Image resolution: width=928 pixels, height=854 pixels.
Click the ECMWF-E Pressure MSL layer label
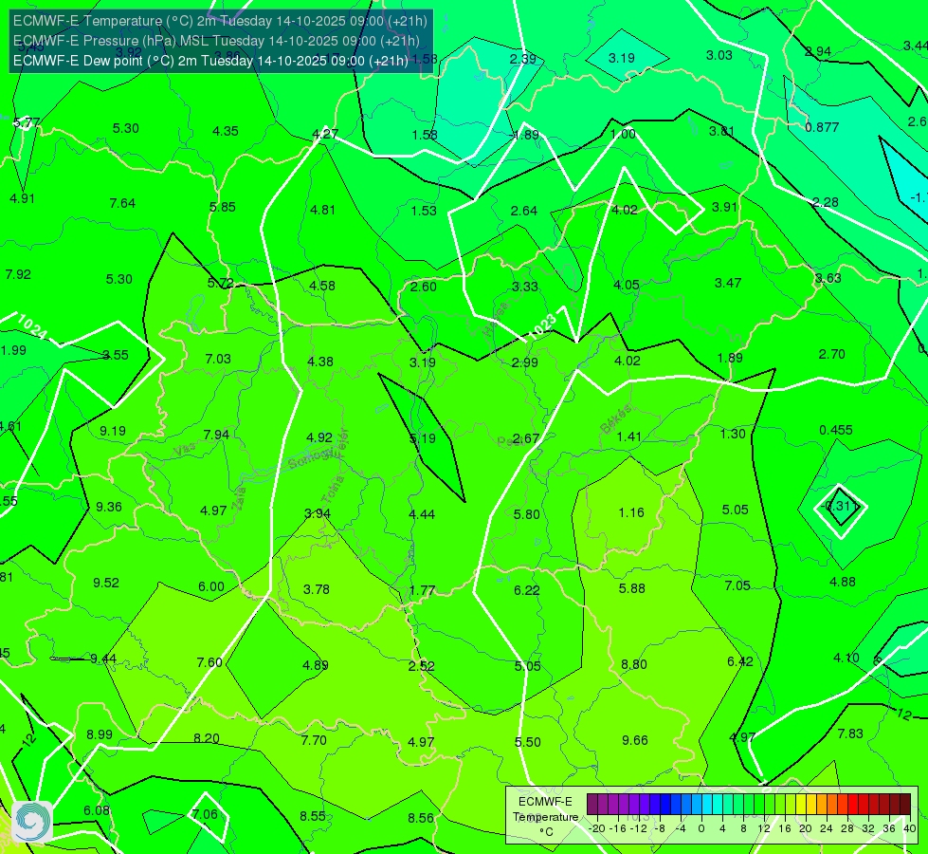[216, 41]
